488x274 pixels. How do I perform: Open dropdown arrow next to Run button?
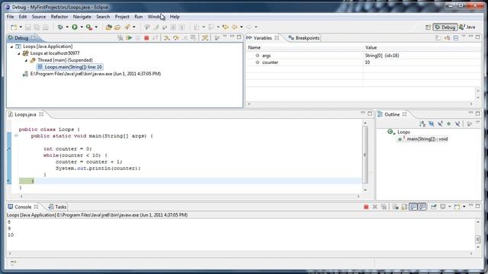pos(82,27)
